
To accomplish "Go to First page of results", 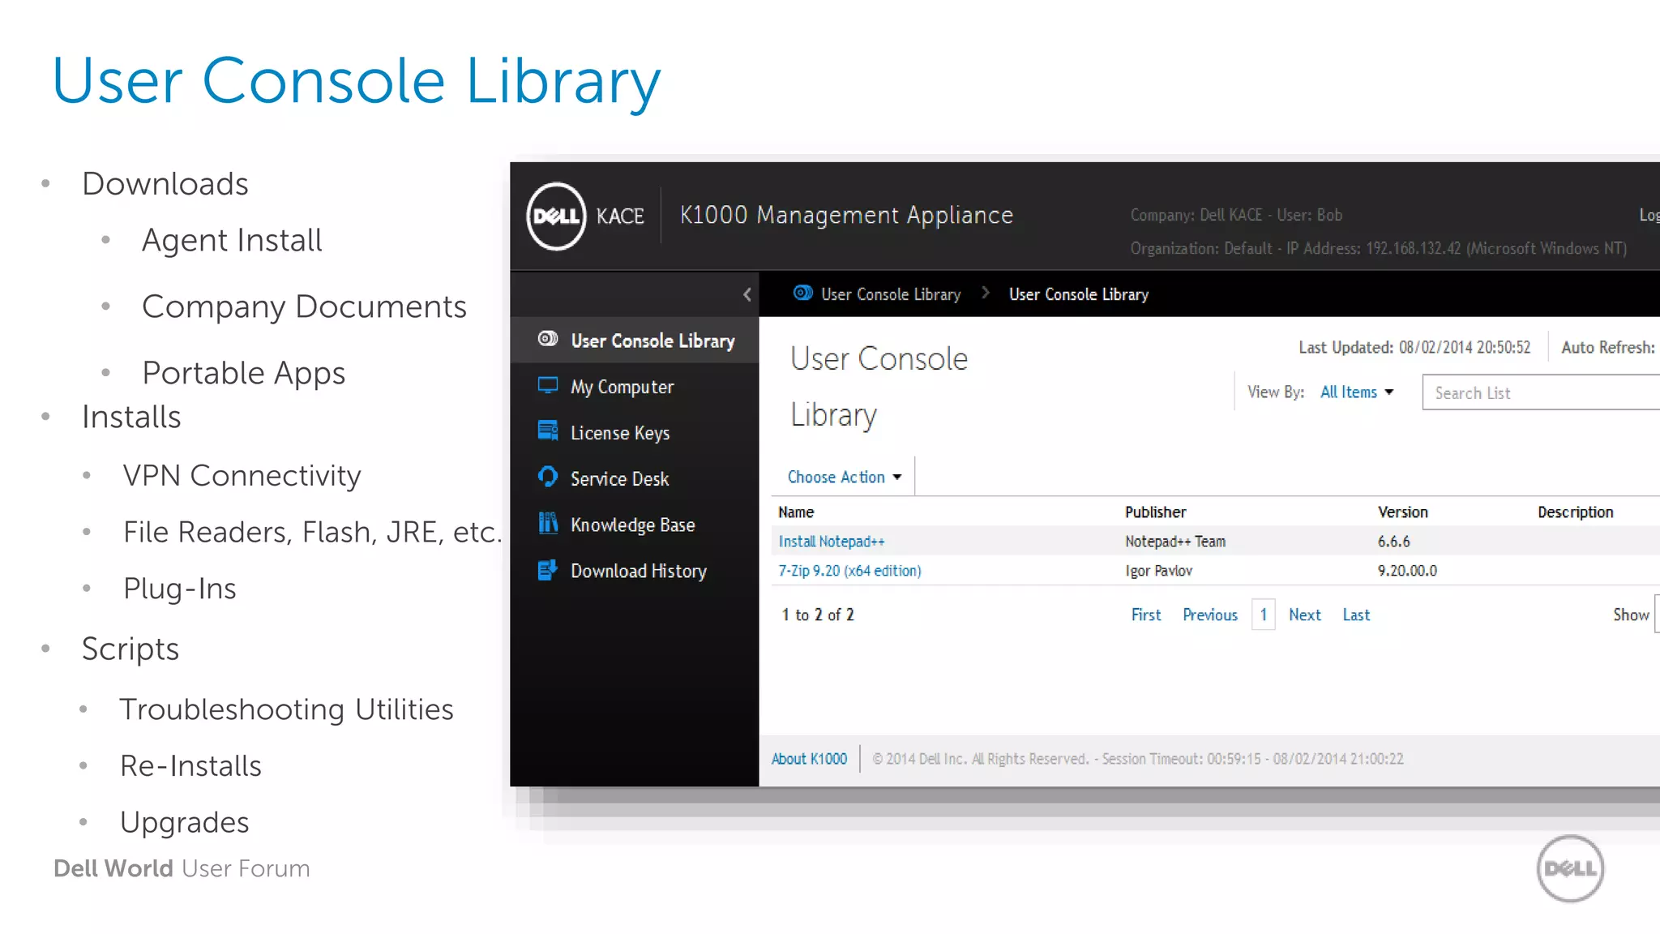I will (1146, 615).
